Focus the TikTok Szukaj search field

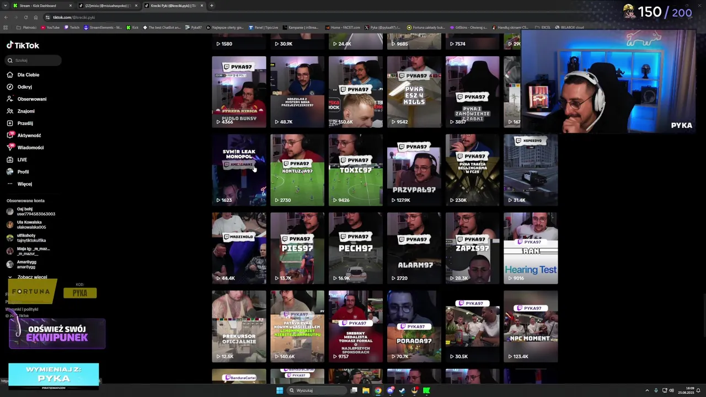tap(33, 60)
